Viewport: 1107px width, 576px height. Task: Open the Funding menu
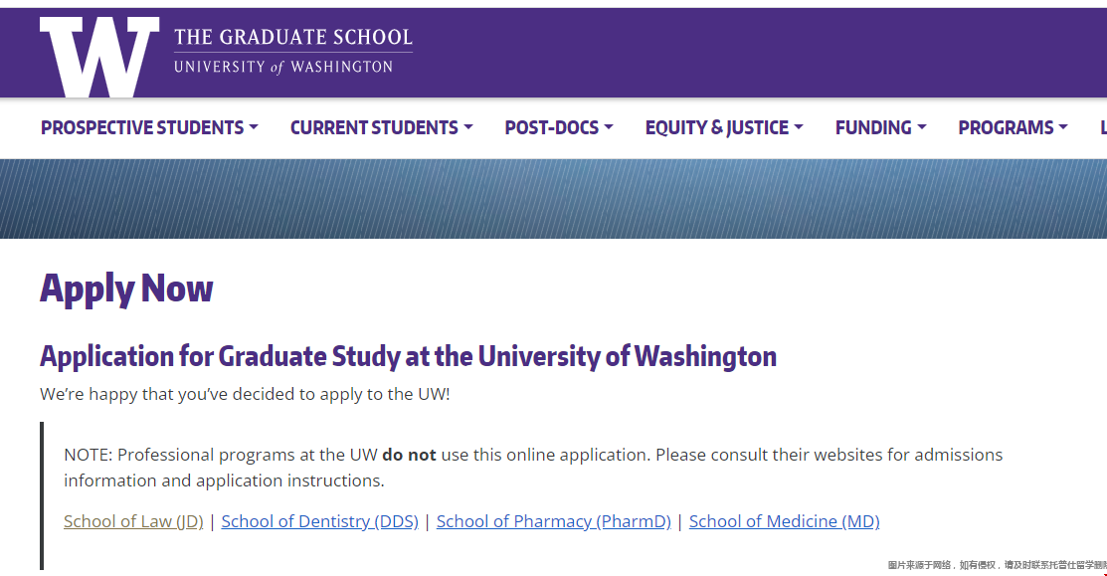(880, 127)
